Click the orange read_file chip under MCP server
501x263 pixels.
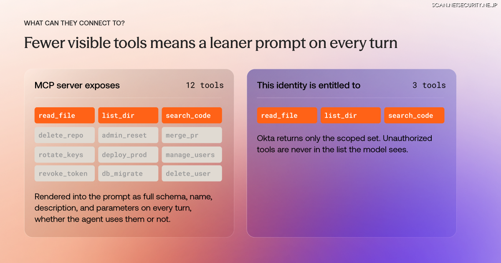65,116
